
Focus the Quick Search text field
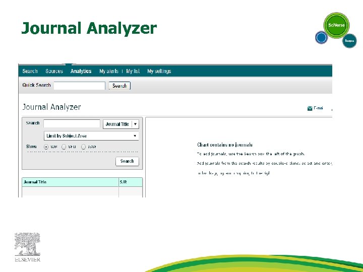point(80,86)
